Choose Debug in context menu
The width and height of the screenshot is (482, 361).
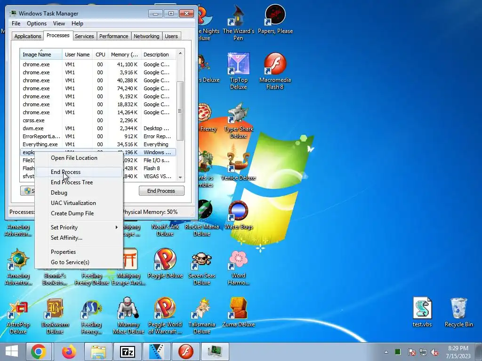(79, 193)
